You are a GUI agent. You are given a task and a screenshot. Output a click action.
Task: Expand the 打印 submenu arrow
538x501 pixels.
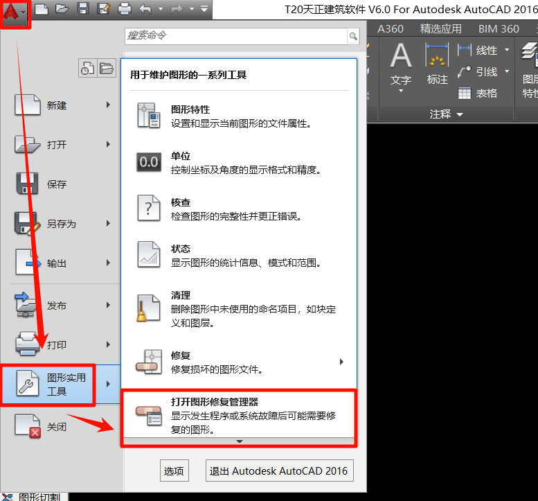point(108,344)
